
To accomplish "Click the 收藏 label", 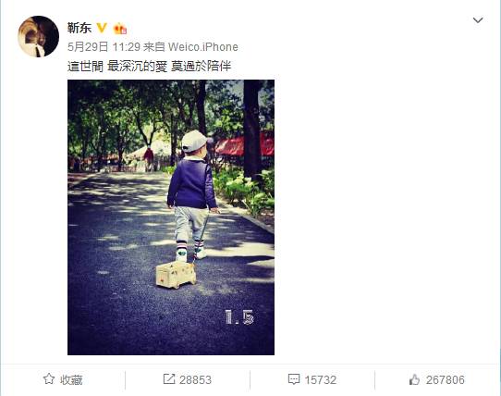I will point(71,379).
